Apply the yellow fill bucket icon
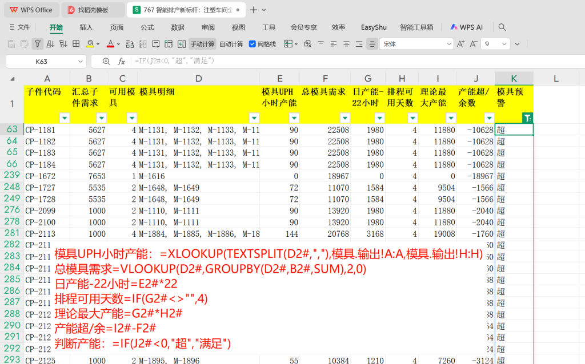This screenshot has height=364, width=585. tap(90, 44)
